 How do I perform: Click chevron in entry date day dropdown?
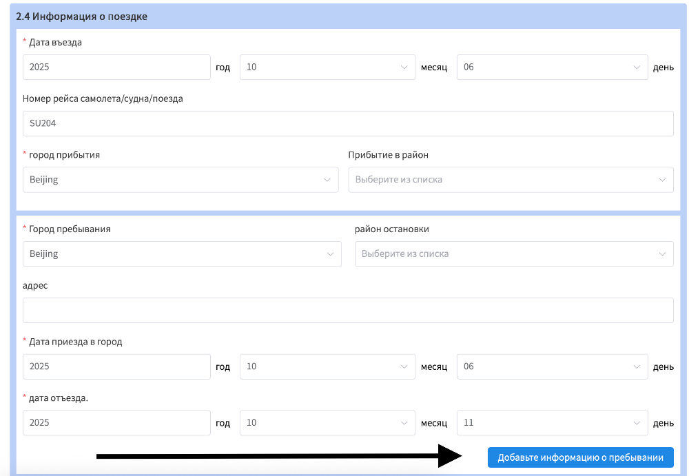click(637, 68)
